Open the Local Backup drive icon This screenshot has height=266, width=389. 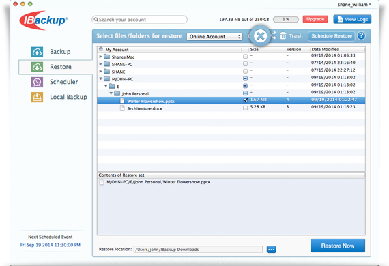(x=37, y=97)
